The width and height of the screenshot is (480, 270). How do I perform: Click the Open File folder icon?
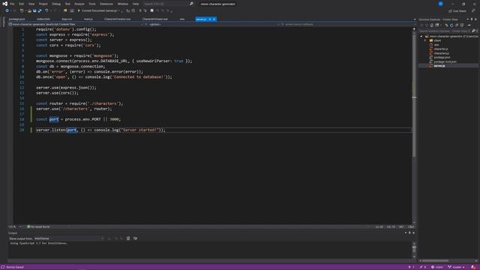29,10
